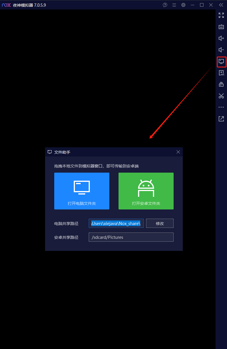Click the stacked-box icon below APK

221,84
